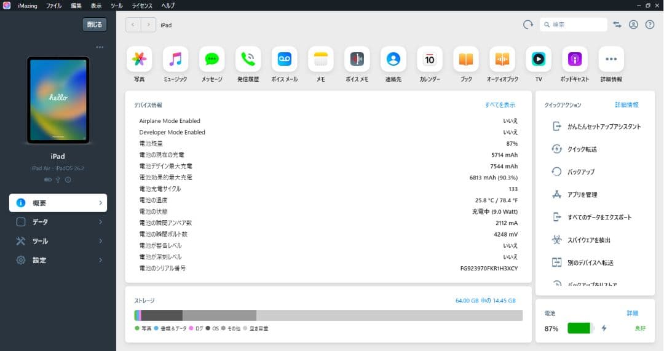Viewport: 664px width, 351px height.
Task: Expand the ツール sidebar section
Action: [58, 241]
